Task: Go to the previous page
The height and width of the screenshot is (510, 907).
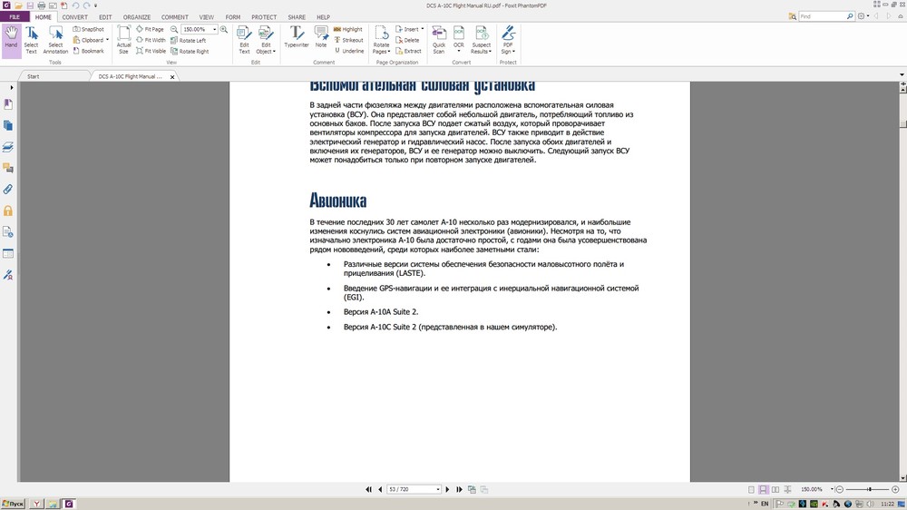Action: point(380,489)
